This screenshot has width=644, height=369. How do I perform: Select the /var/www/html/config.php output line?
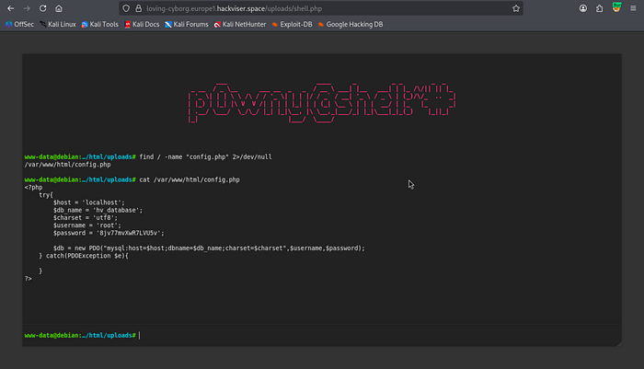tap(67, 165)
